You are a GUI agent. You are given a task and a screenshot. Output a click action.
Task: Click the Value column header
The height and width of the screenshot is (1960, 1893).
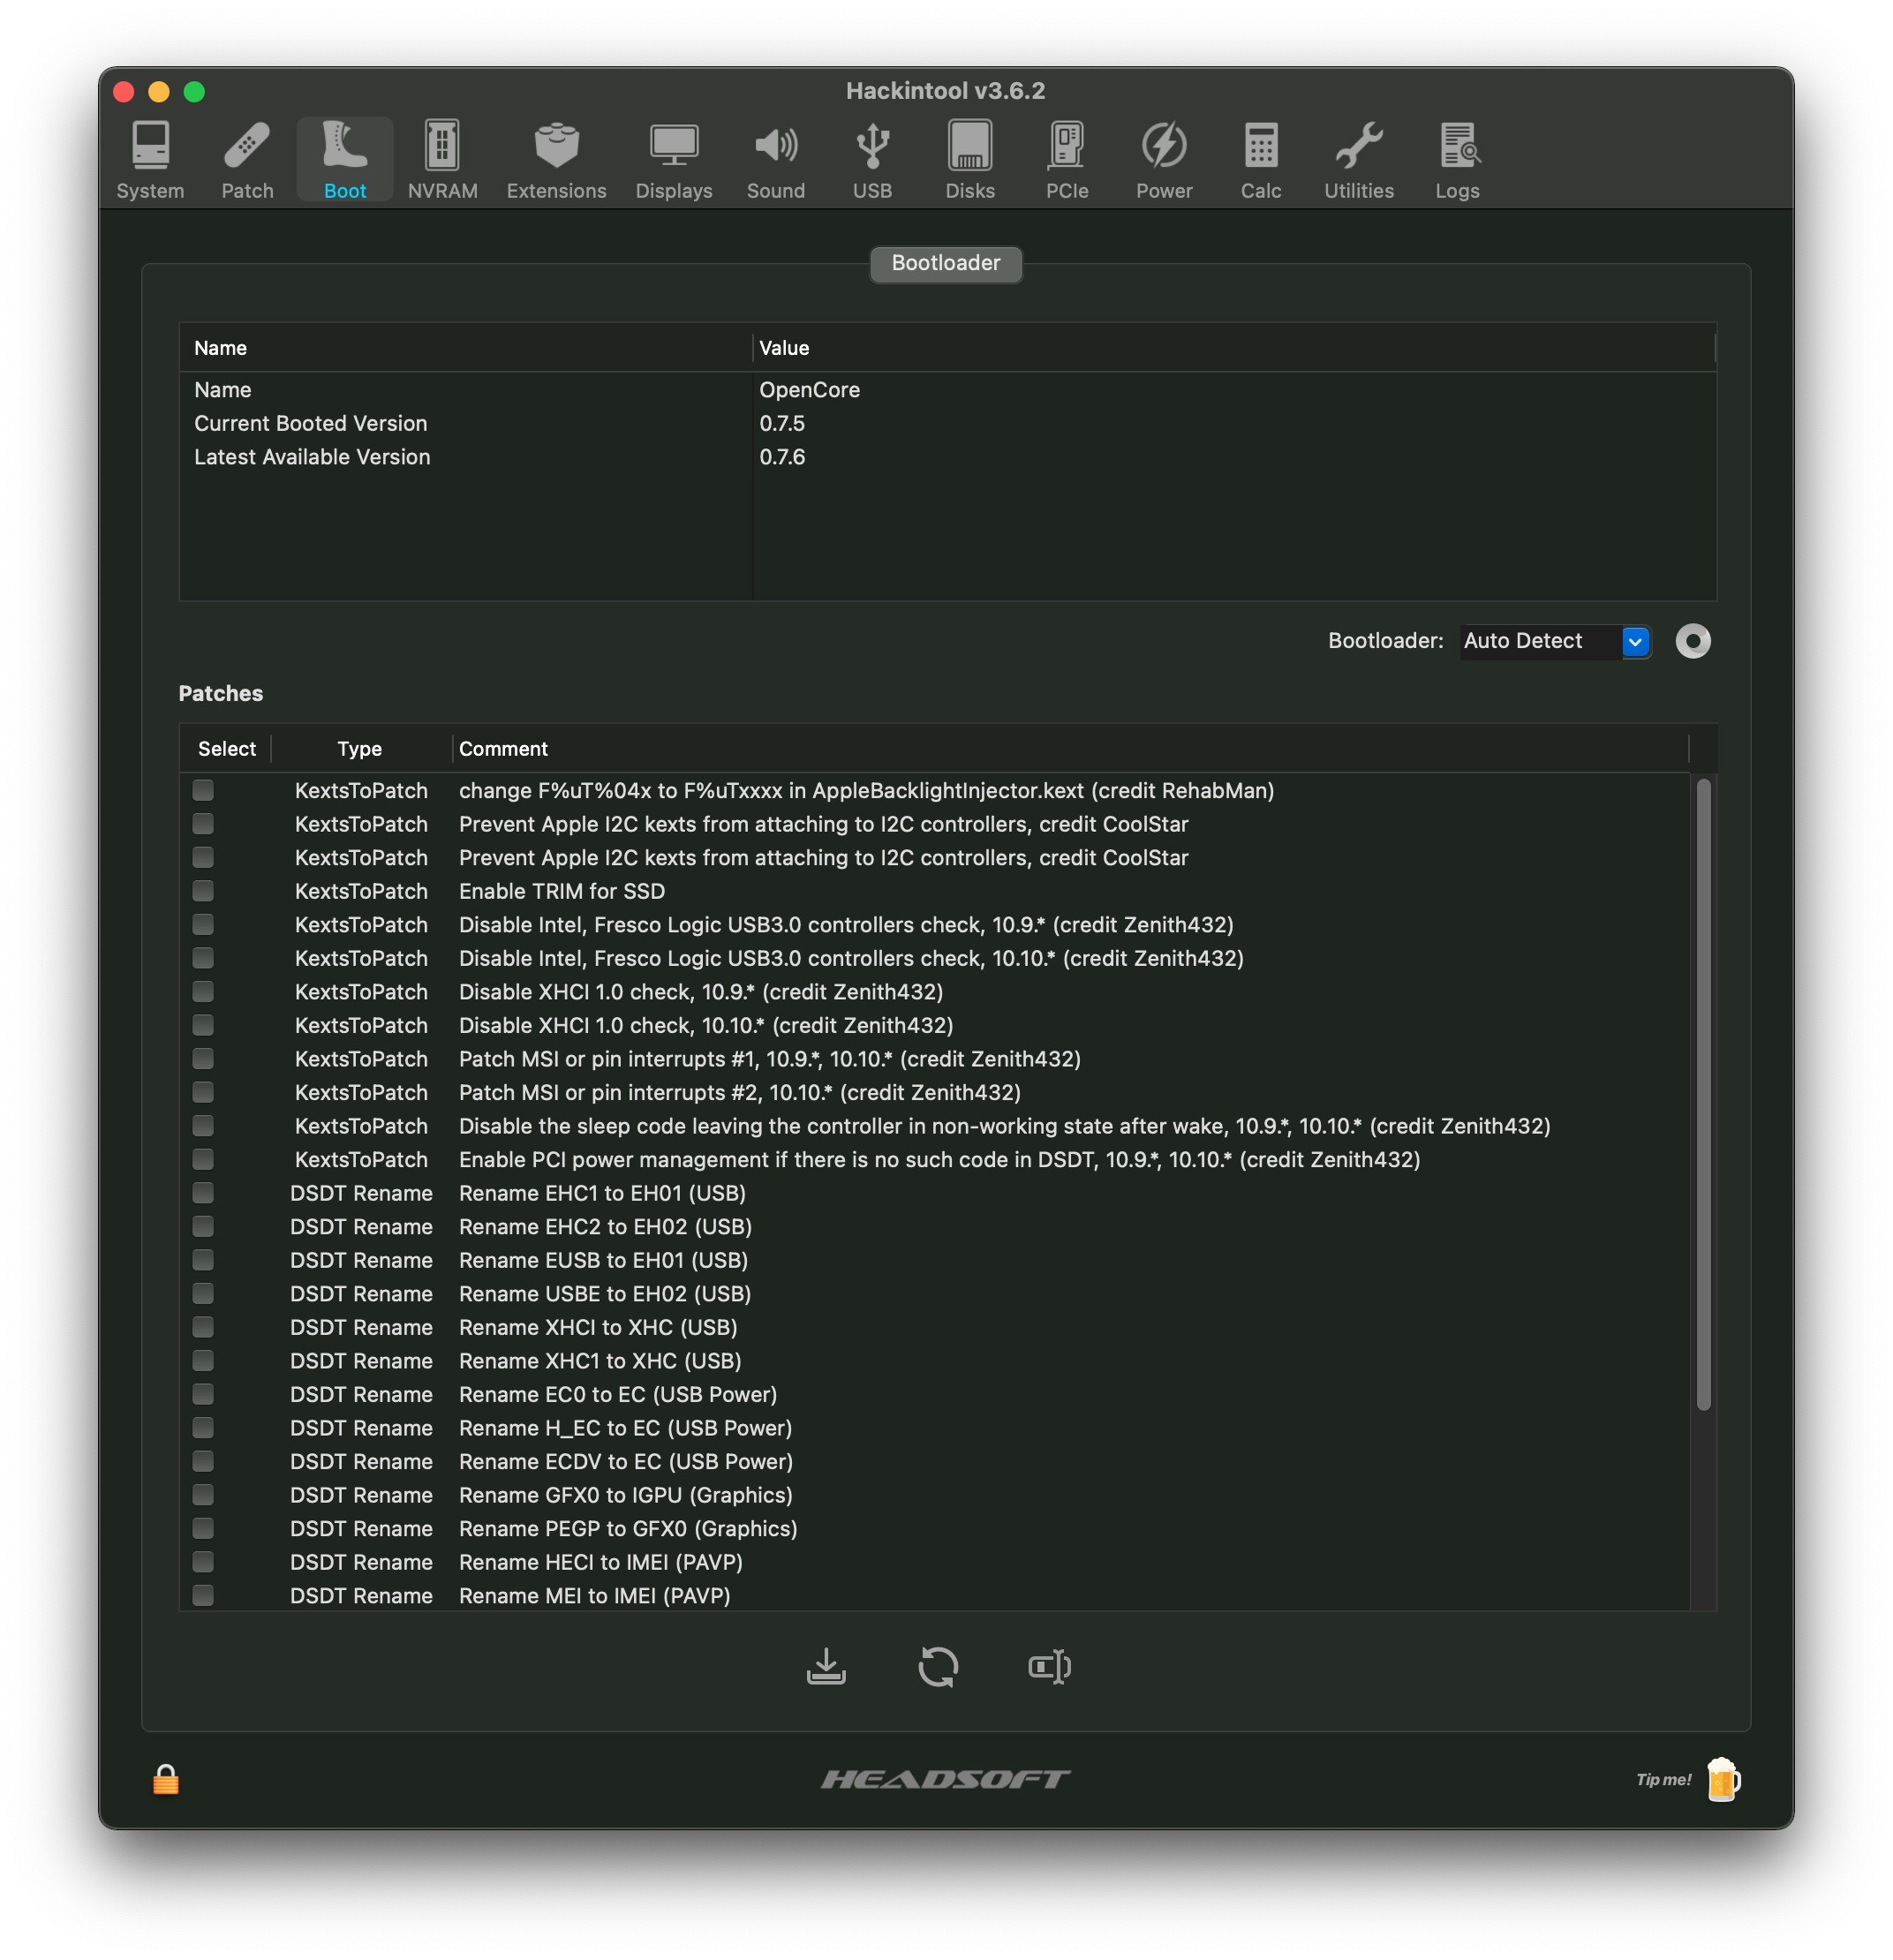[1234, 348]
